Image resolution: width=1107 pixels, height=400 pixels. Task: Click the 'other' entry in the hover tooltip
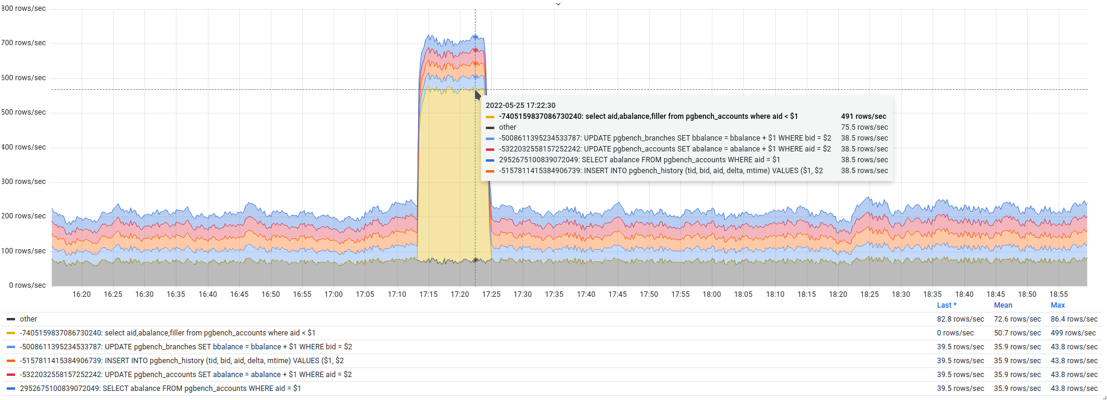point(508,127)
